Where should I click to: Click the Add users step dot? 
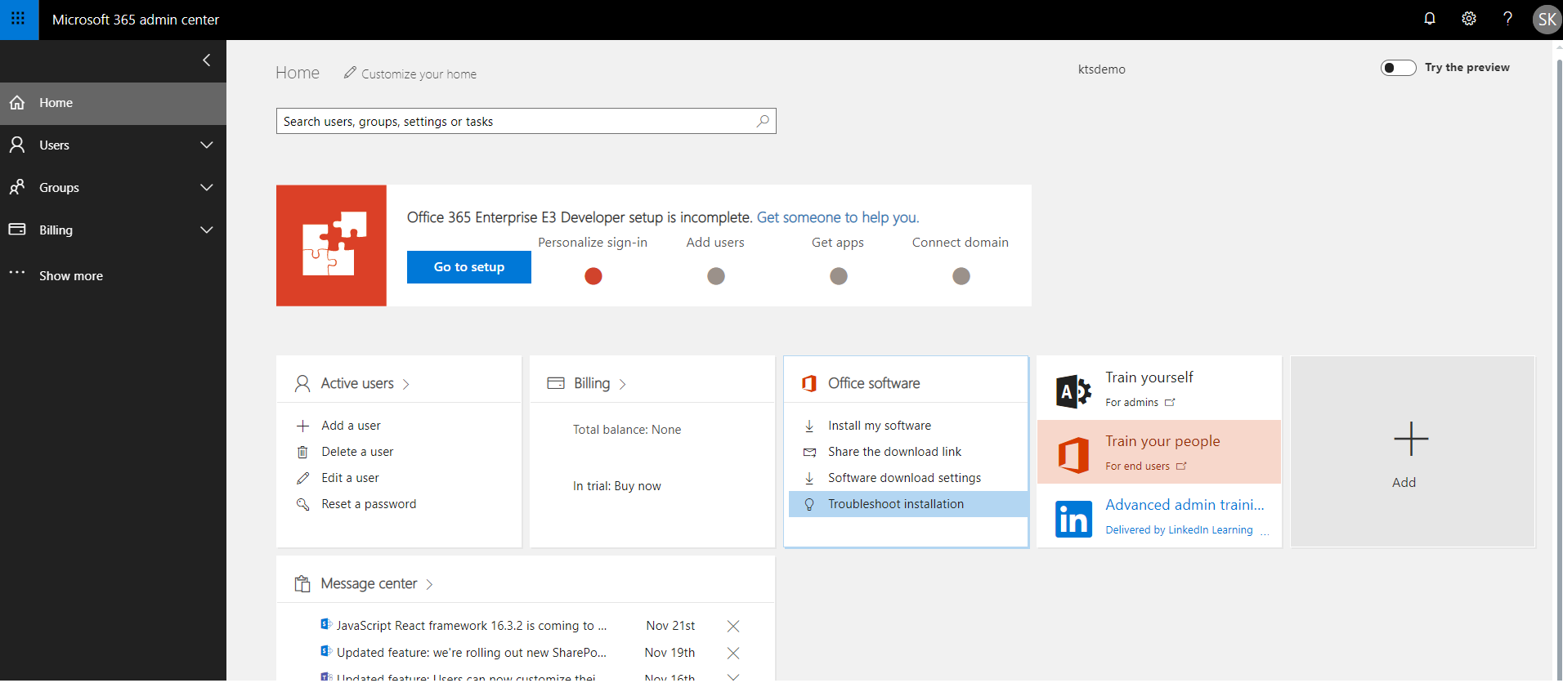coord(716,276)
